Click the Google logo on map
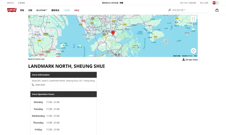Viewport: 226px width, 135px height. pyautogui.click(x=34, y=55)
